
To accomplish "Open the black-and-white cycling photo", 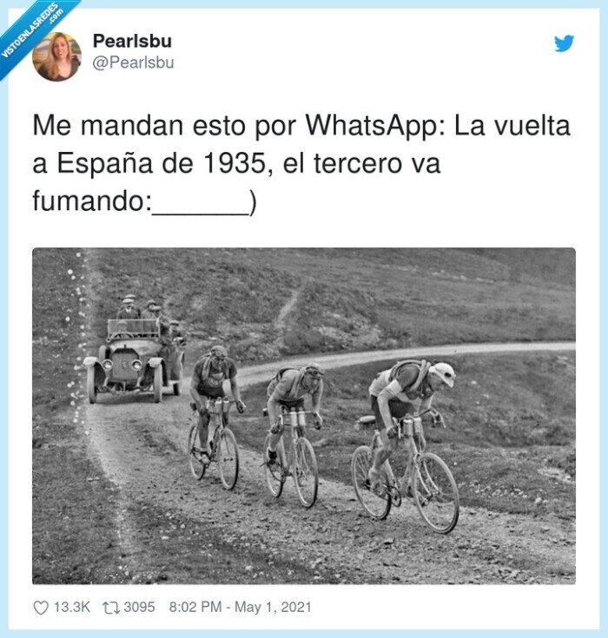I will [304, 416].
